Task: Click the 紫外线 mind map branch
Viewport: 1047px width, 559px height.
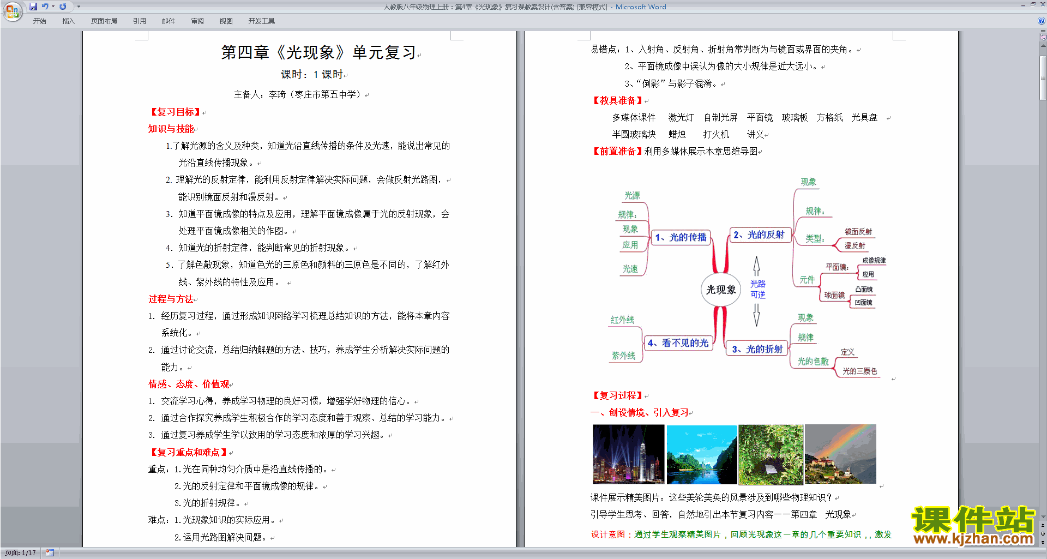Action: (623, 356)
